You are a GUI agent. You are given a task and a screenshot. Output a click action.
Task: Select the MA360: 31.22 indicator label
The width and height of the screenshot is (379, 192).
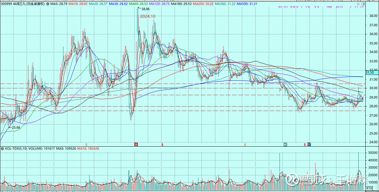pos(225,4)
